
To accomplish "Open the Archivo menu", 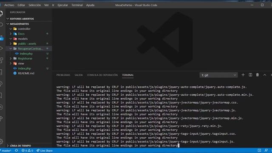I will pyautogui.click(x=9, y=5).
